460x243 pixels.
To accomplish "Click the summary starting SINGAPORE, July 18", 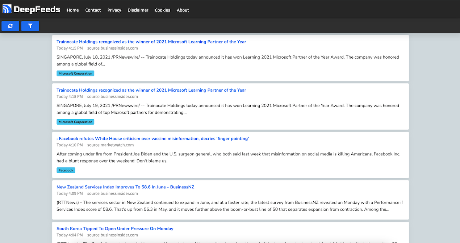I will [x=228, y=60].
